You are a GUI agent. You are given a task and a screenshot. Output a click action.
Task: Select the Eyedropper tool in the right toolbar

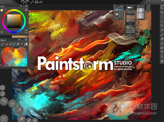tap(162, 30)
